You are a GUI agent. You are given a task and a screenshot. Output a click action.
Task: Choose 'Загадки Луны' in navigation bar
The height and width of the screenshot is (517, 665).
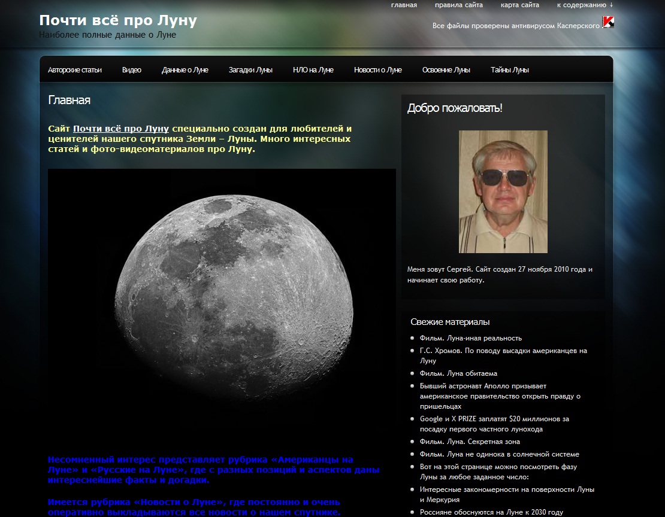pos(250,70)
